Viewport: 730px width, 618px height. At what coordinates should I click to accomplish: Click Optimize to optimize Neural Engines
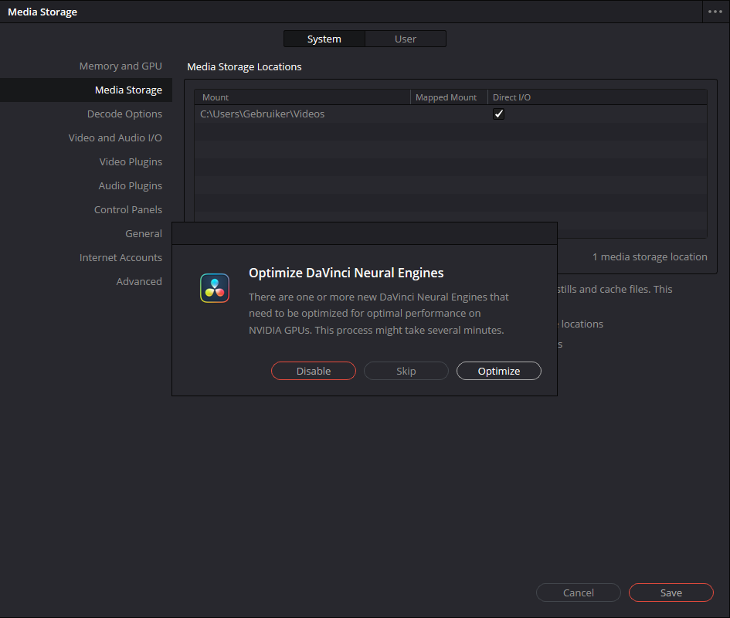pos(498,371)
